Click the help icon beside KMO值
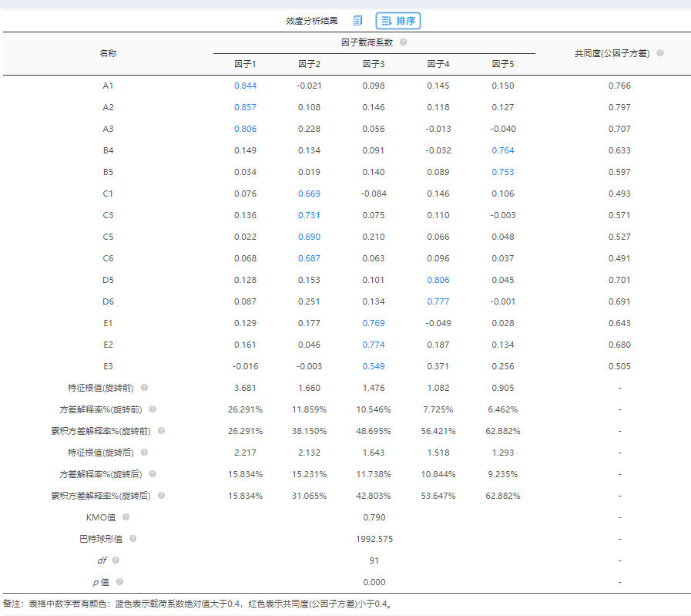Image resolution: width=691 pixels, height=616 pixels. point(126,517)
